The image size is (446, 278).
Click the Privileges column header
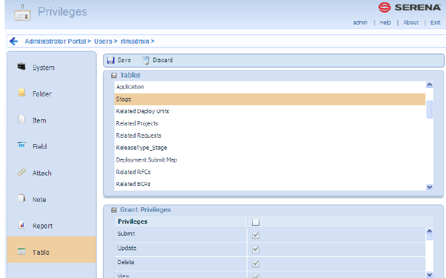[x=132, y=222]
